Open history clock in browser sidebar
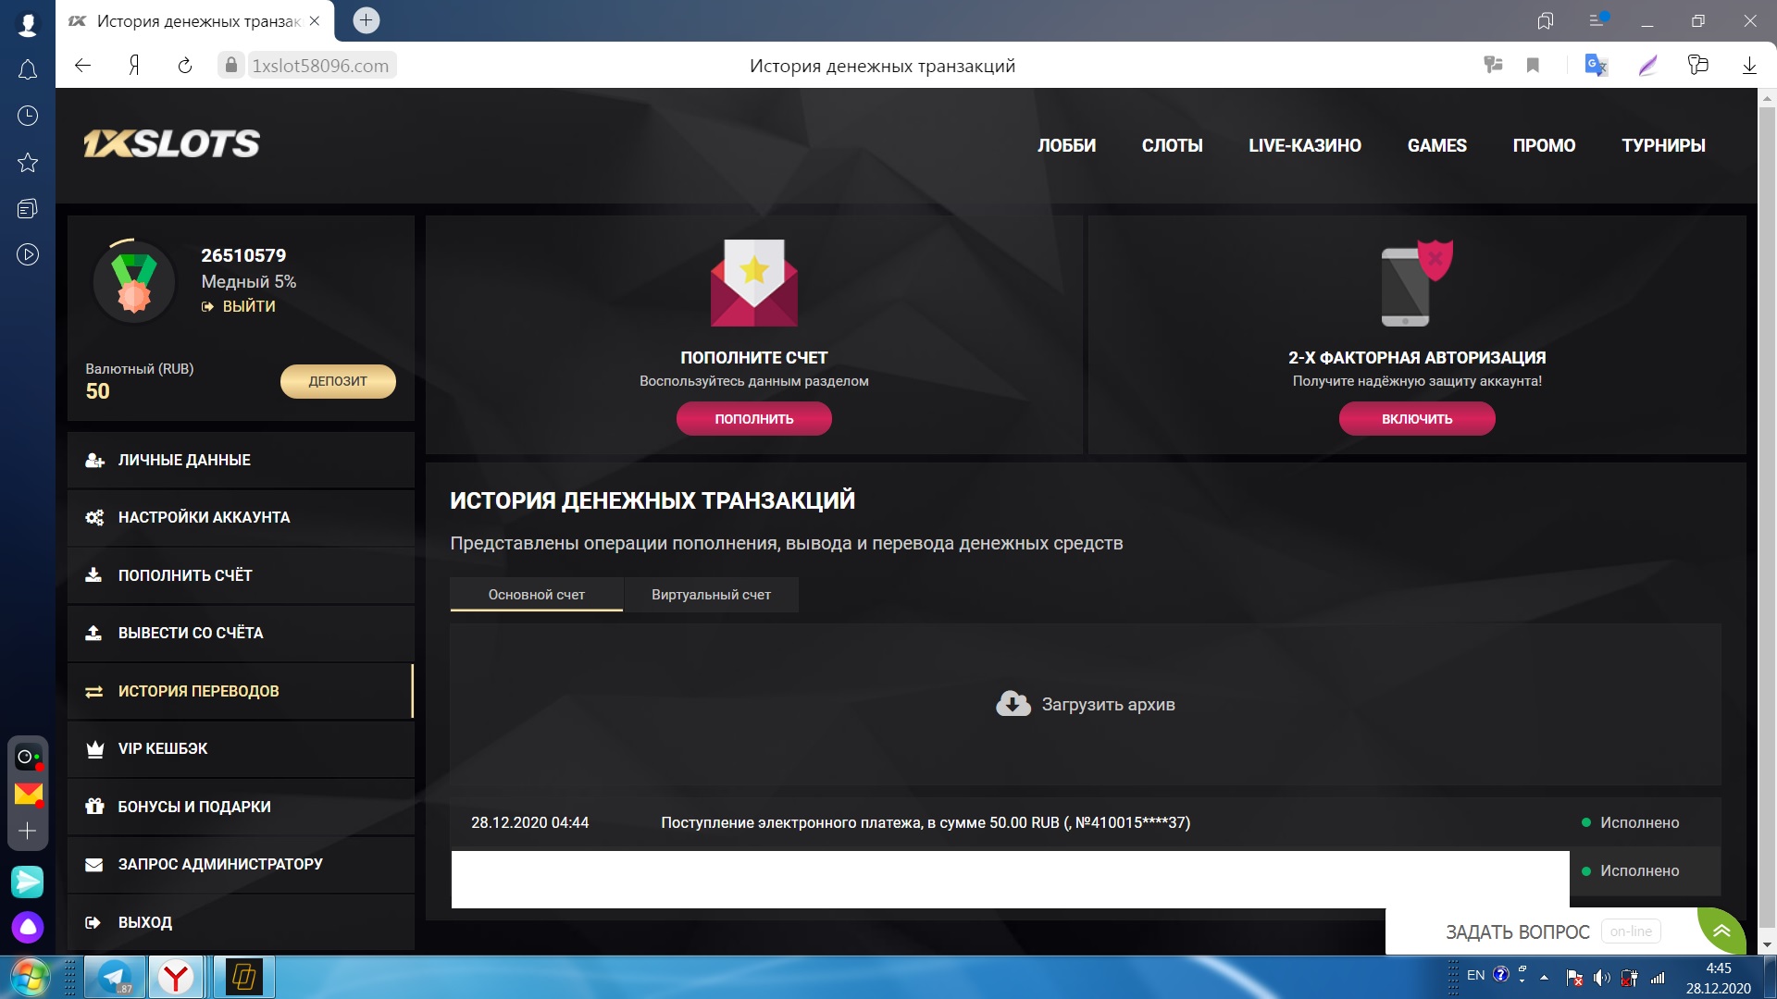 (28, 116)
